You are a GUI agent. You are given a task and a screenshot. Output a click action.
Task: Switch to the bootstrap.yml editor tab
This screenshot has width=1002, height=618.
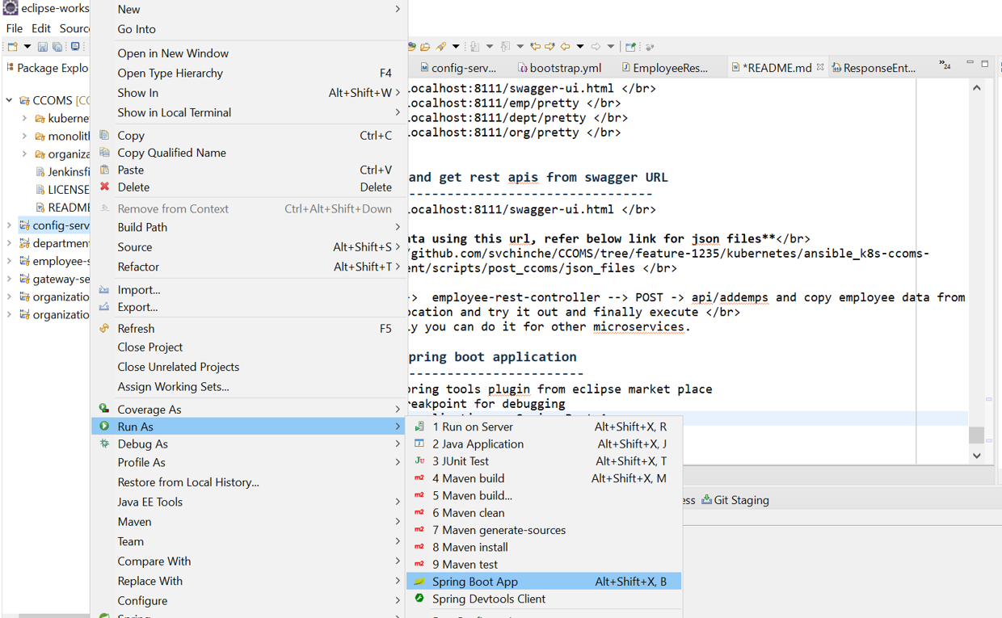click(x=560, y=68)
